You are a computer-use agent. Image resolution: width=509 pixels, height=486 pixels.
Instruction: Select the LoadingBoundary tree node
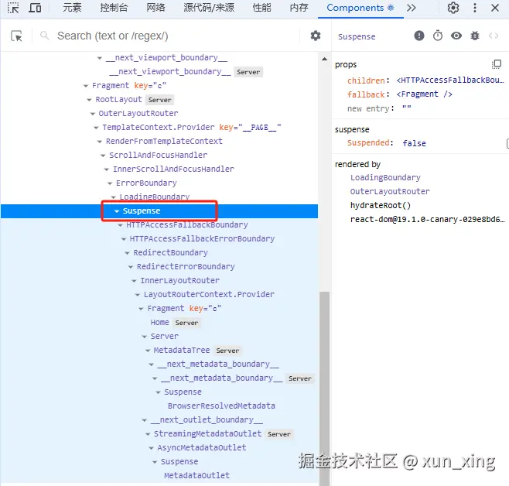pos(155,197)
